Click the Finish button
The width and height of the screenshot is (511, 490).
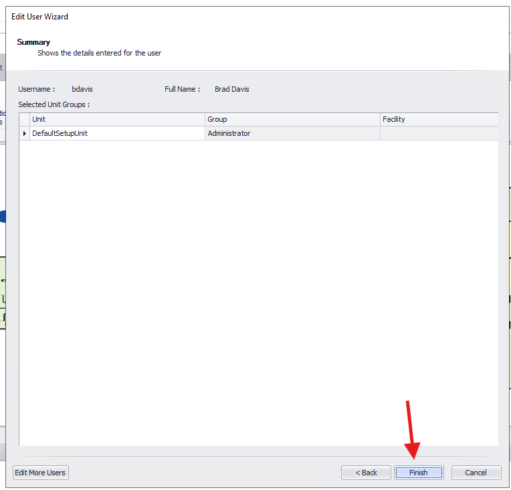tap(419, 473)
